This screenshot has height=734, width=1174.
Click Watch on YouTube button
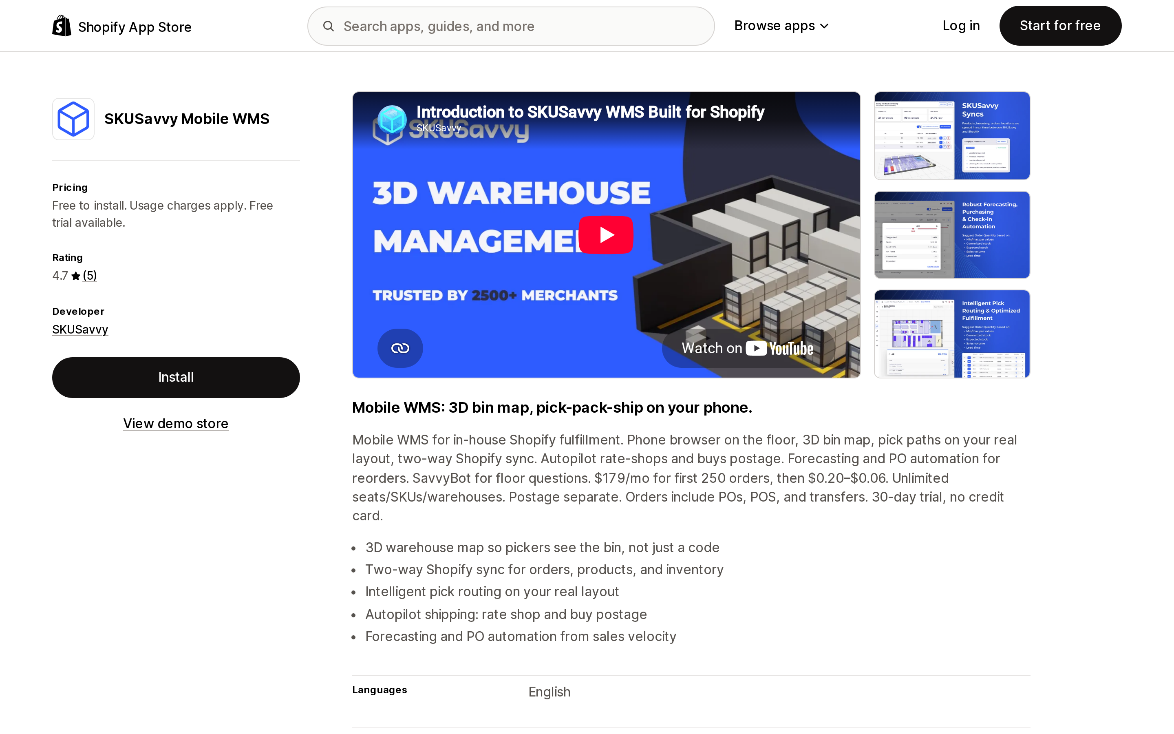[748, 348]
